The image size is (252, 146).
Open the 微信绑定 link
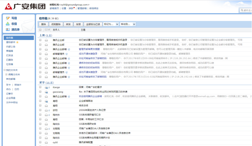(94, 8)
